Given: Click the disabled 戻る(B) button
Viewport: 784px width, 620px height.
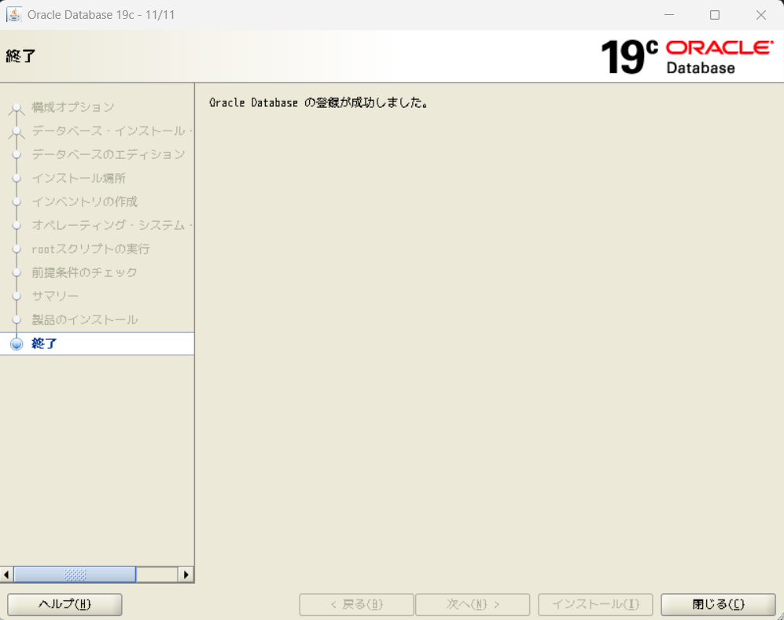Looking at the screenshot, I should coord(356,604).
